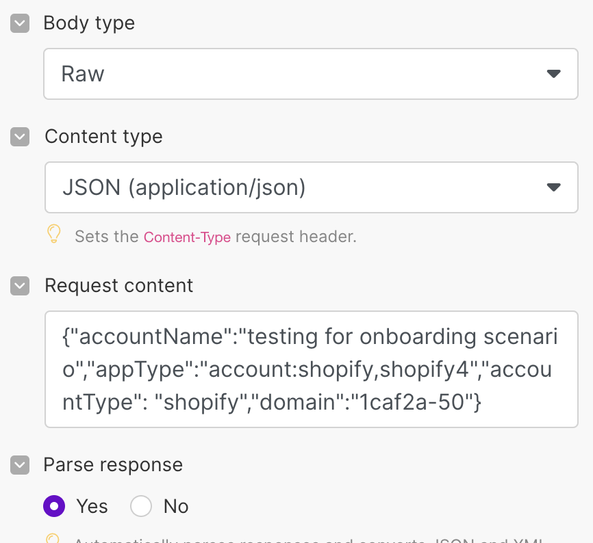This screenshot has height=543, width=593.
Task: Collapse the Parse response section
Action: pyautogui.click(x=19, y=465)
